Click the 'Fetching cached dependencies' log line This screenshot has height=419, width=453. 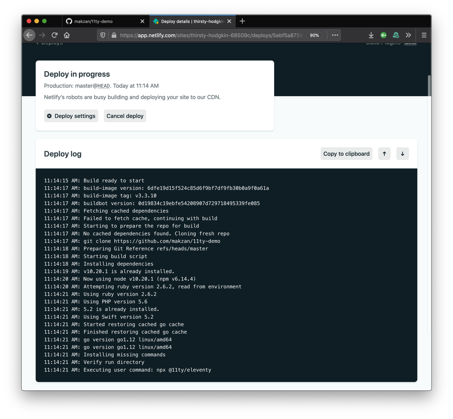pos(106,211)
